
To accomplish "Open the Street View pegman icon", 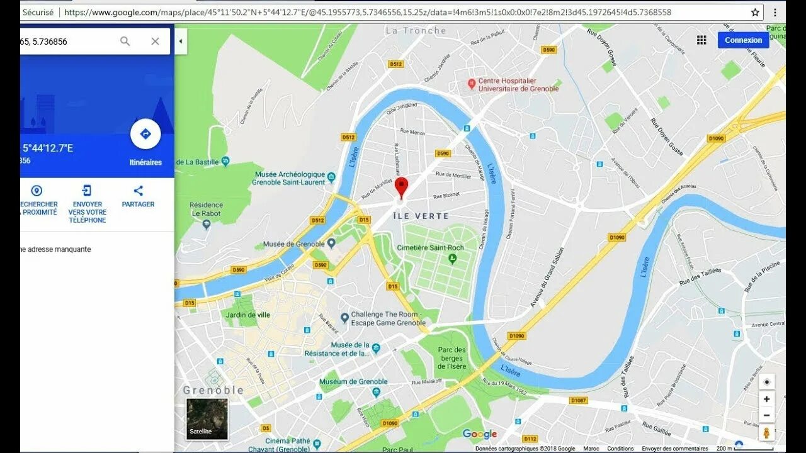I will point(766,433).
